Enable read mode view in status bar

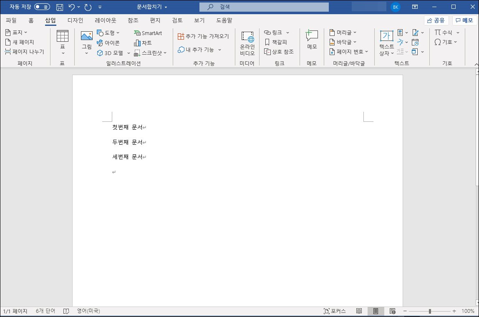[359, 311]
